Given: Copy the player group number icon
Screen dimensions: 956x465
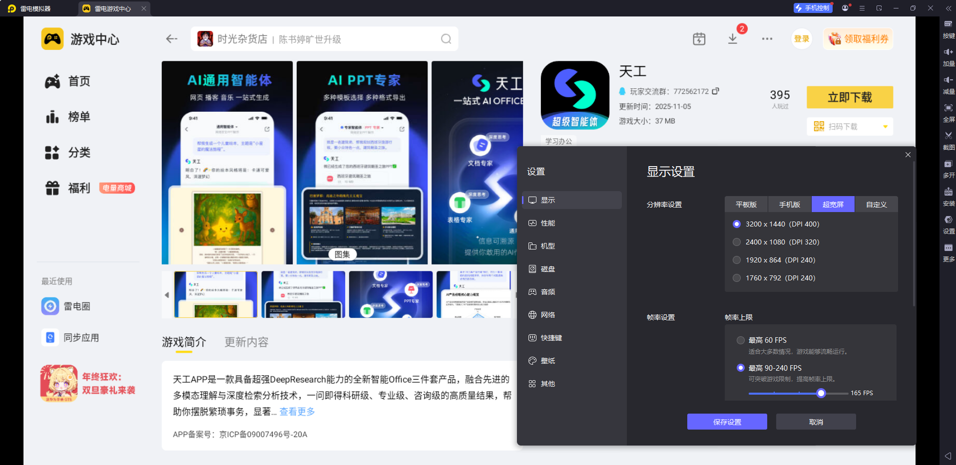Looking at the screenshot, I should pyautogui.click(x=715, y=91).
